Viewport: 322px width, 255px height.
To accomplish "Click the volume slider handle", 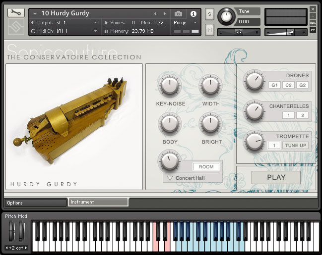I will click(x=290, y=32).
